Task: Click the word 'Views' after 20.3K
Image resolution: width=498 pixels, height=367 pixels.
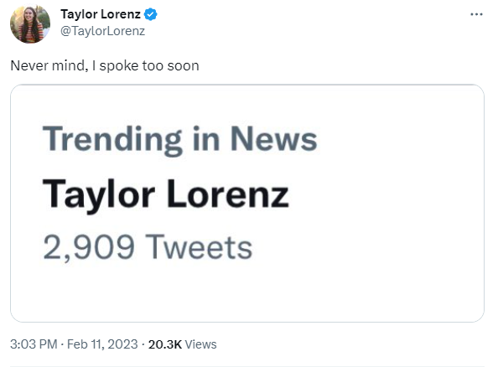Action: (200, 344)
